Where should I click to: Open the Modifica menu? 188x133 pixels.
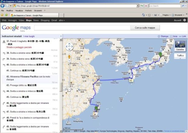tap(9, 11)
